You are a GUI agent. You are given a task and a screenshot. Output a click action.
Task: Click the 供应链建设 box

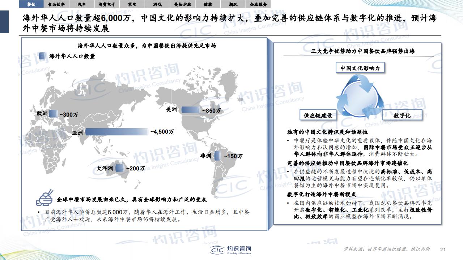pyautogui.click(x=318, y=116)
